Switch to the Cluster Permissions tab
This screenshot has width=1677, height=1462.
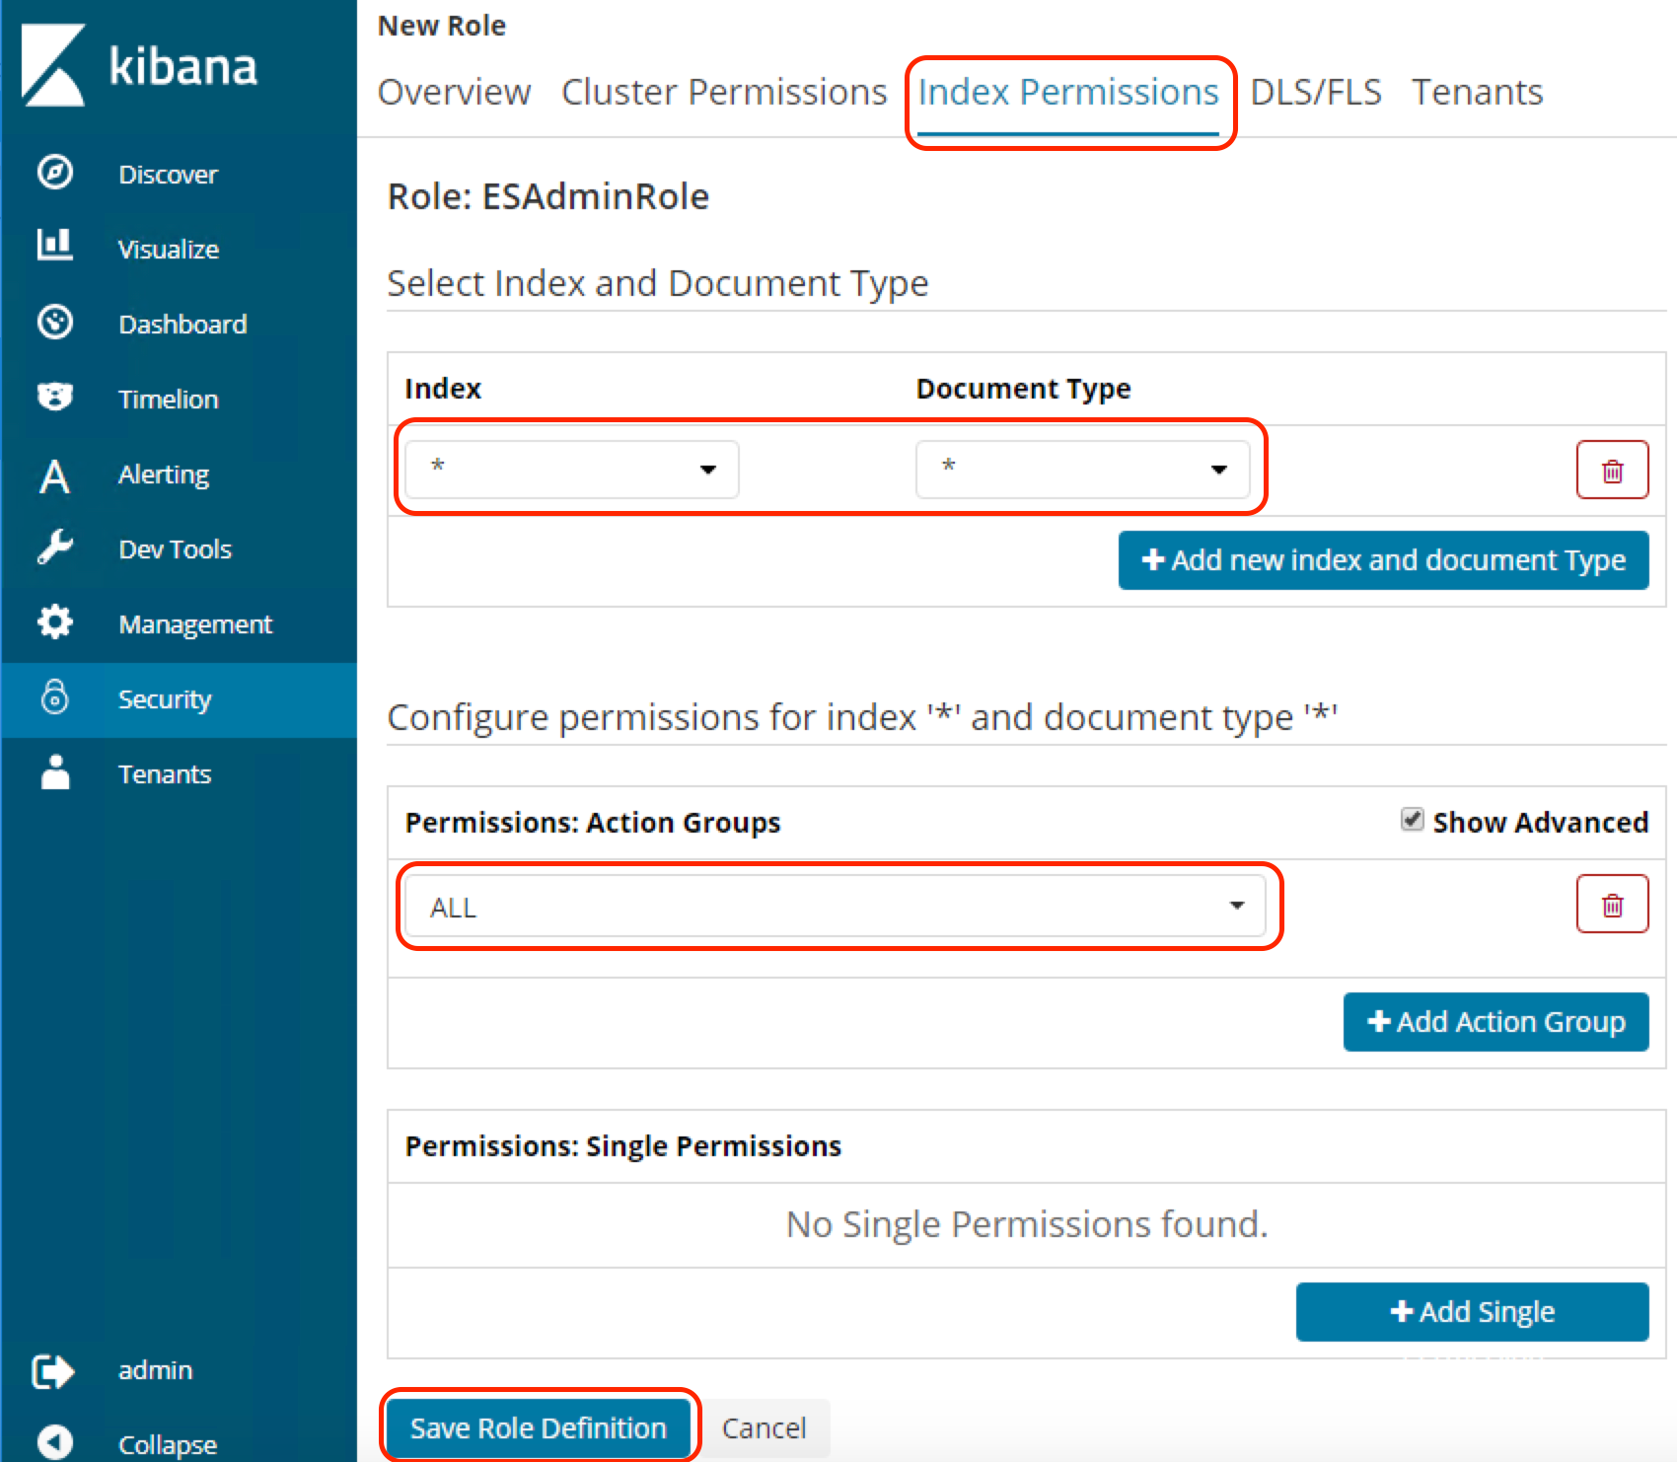(723, 92)
